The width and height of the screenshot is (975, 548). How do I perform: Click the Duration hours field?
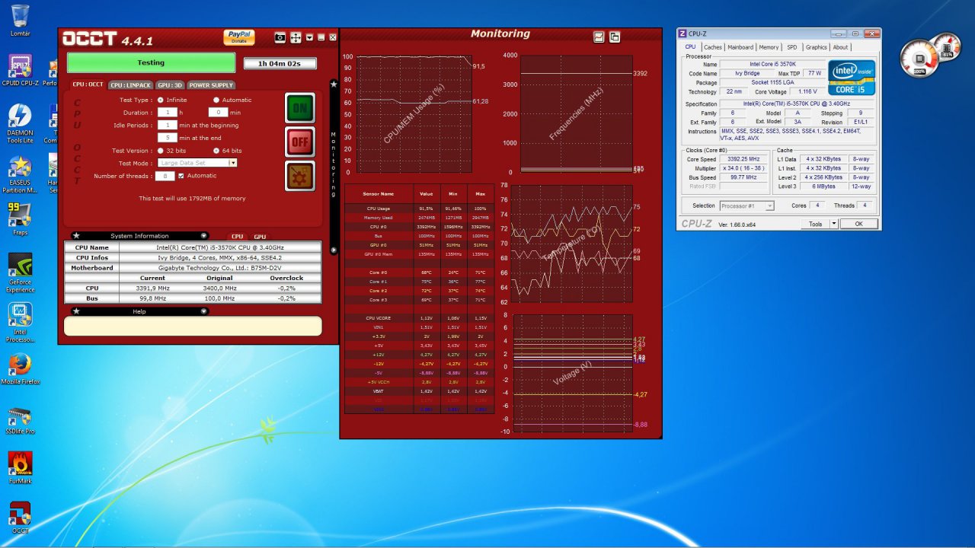point(167,112)
